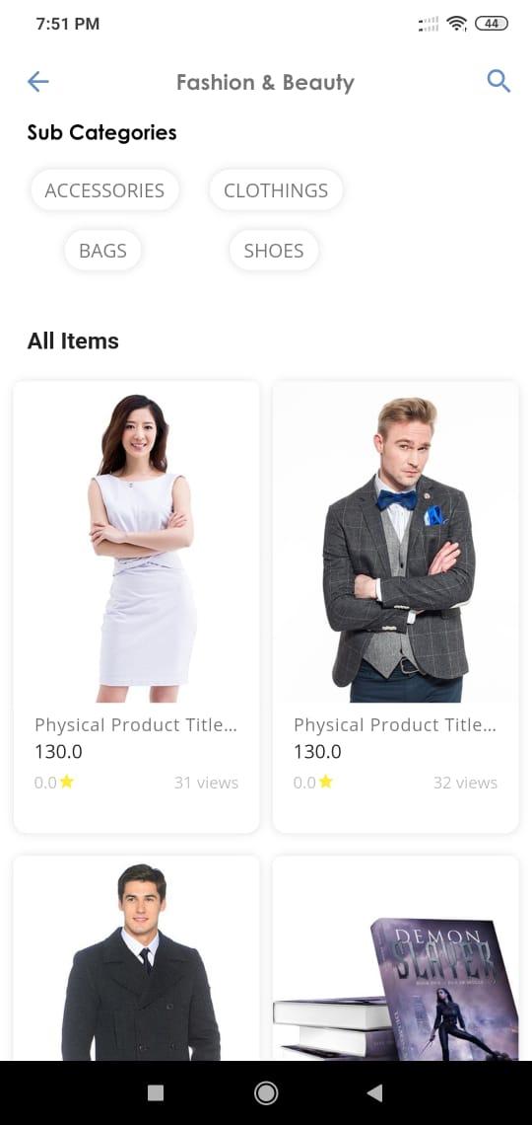The image size is (532, 1125).
Task: Tap the 32 views label
Action: 465,783
